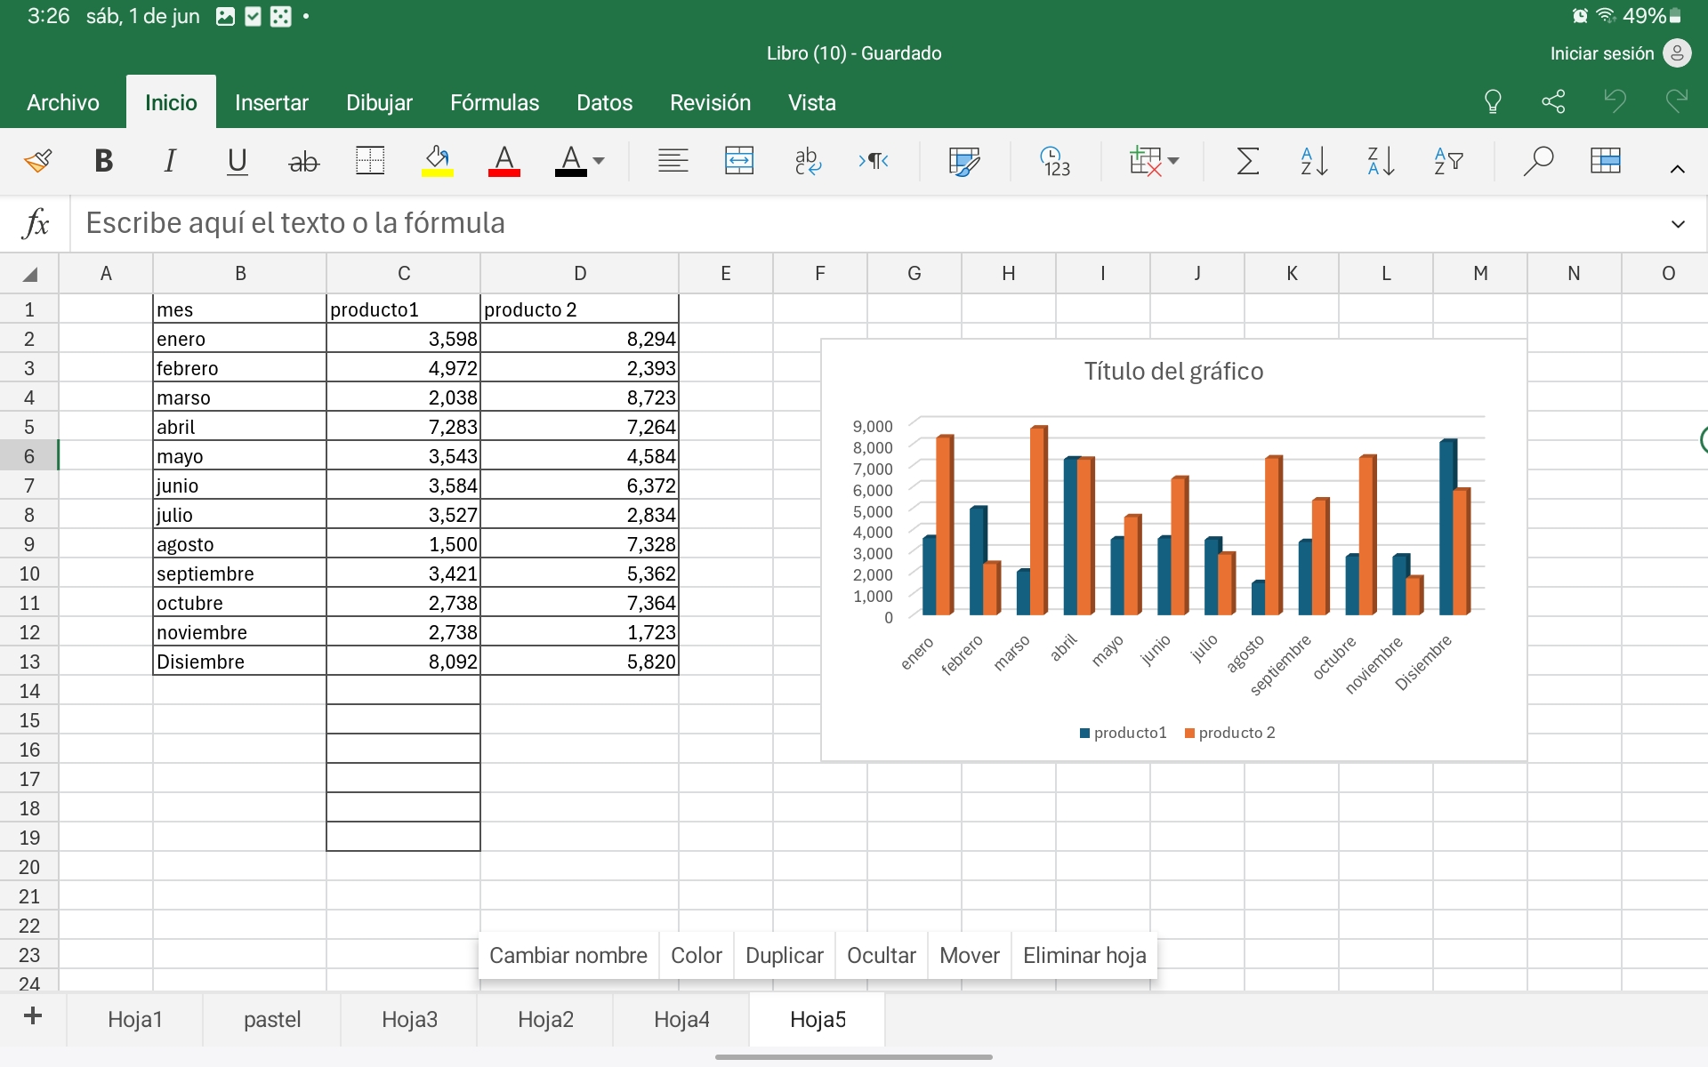Tap the formula input field

click(801, 223)
